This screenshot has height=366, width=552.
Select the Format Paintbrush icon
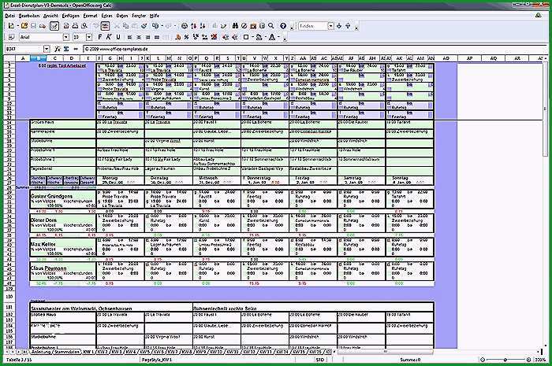144,26
